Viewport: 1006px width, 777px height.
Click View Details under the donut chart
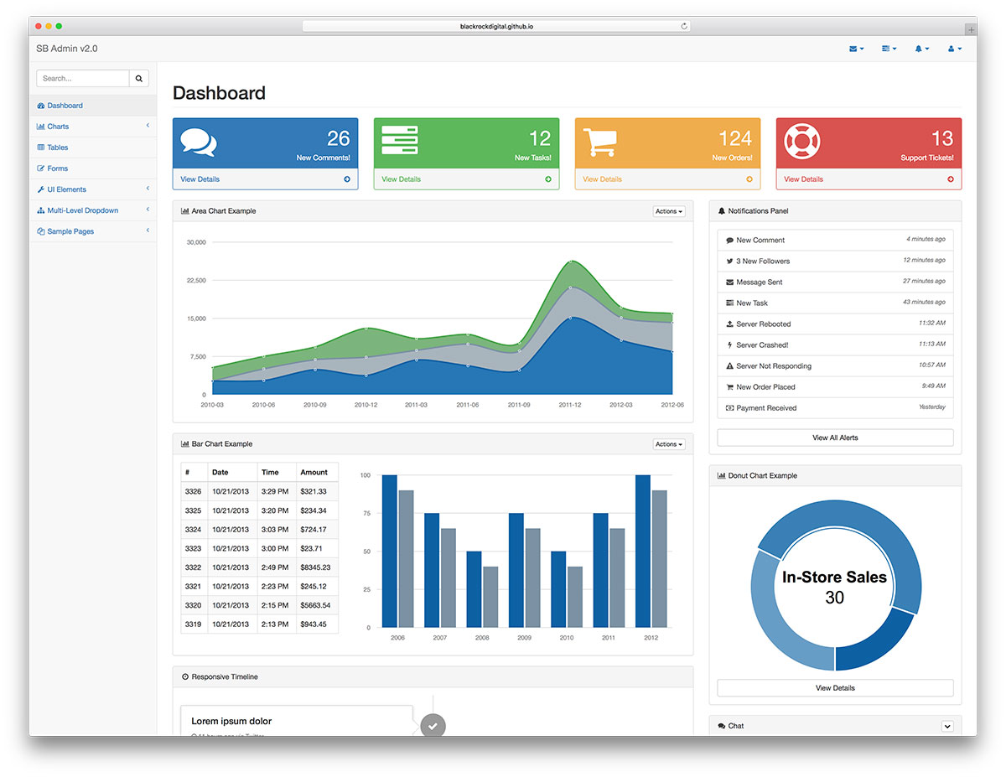pos(834,687)
